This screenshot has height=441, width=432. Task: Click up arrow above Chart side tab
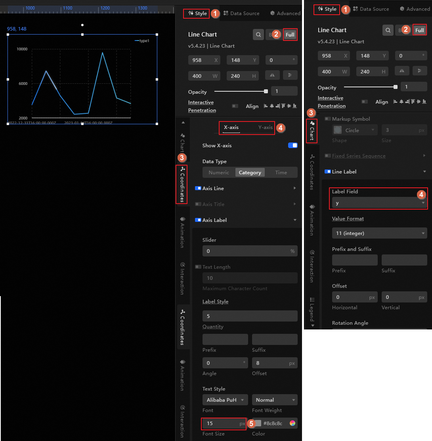pyautogui.click(x=183, y=123)
